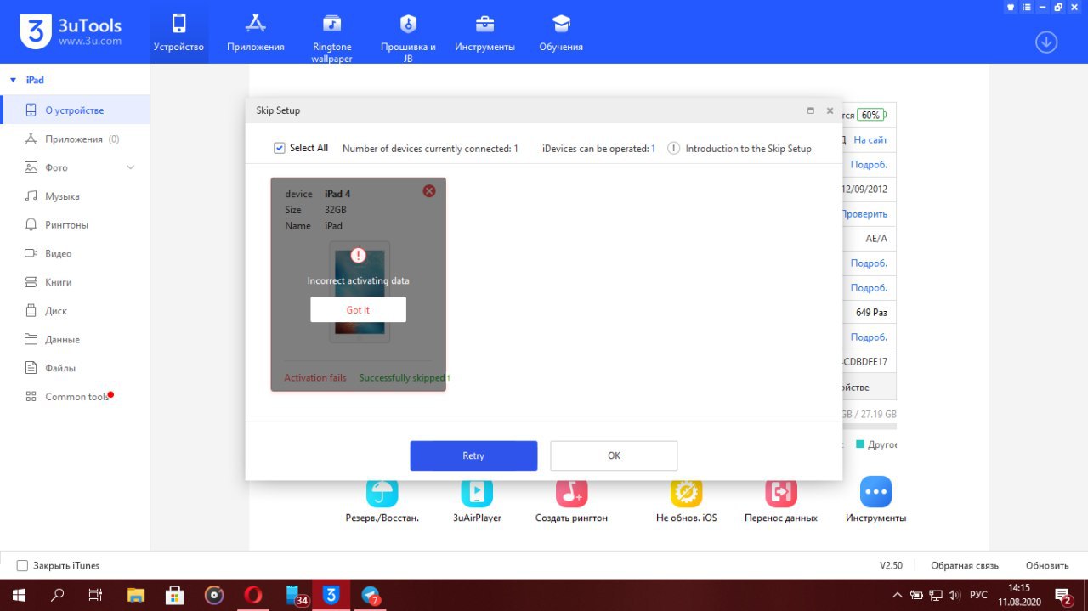Click the Проверить link
Viewport: 1088px width, 611px height.
pyautogui.click(x=864, y=214)
